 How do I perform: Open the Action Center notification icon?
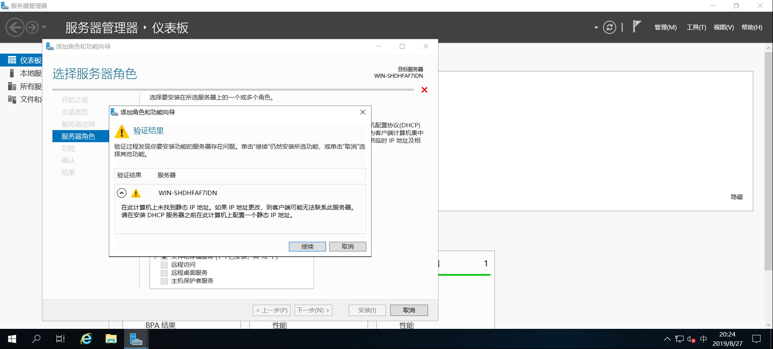(x=756, y=339)
